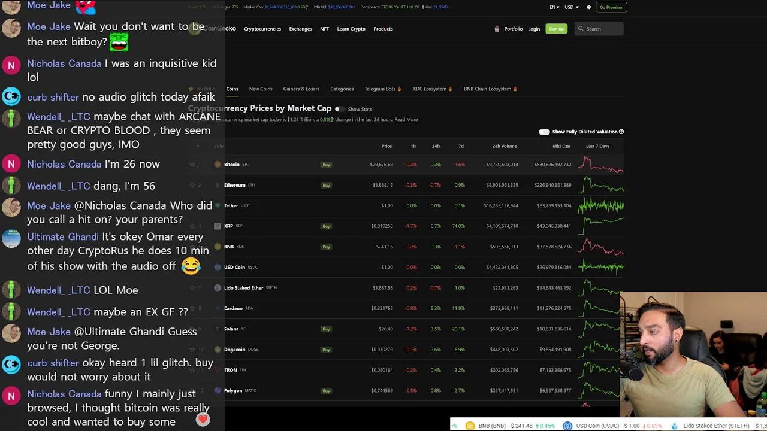
Task: Toggle Show Fully Diluted Valuation switch
Action: click(544, 132)
